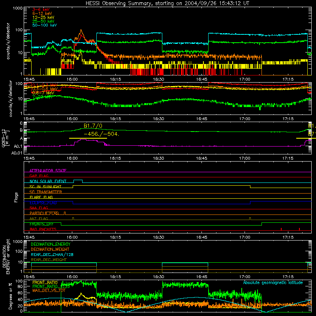Select the green FRONT_RATIO_1225 legend label
Viewport: 316px width, 316px height.
click(51, 286)
